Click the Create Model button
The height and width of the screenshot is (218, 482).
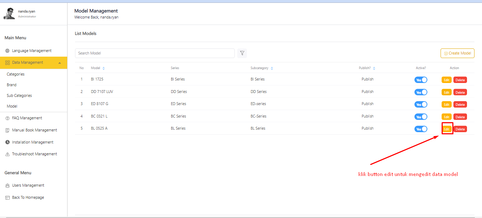tap(457, 53)
